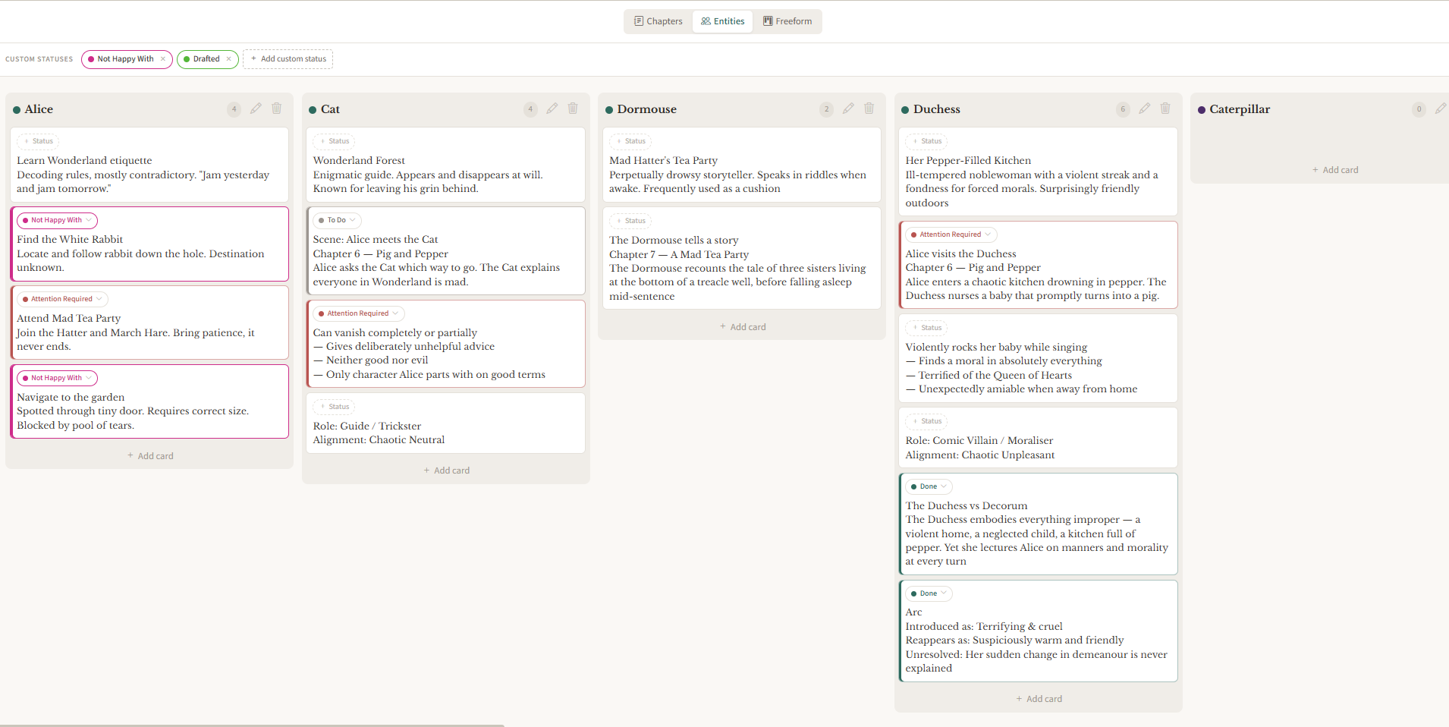Add card to the Cat column
1449x727 pixels.
(x=446, y=471)
